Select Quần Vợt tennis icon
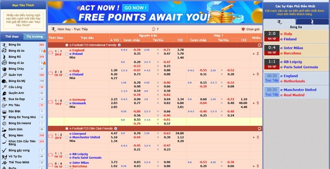This screenshot has width=330, height=169. tap(4, 75)
